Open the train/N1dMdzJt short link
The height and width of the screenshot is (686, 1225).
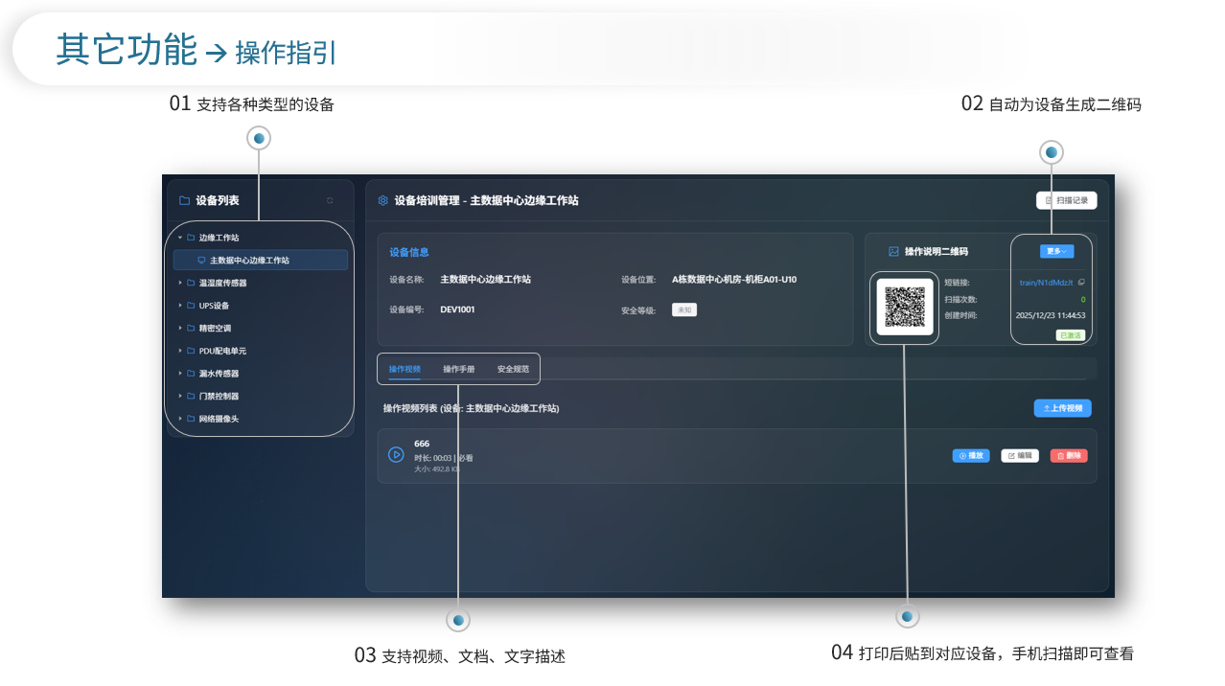tap(1046, 283)
